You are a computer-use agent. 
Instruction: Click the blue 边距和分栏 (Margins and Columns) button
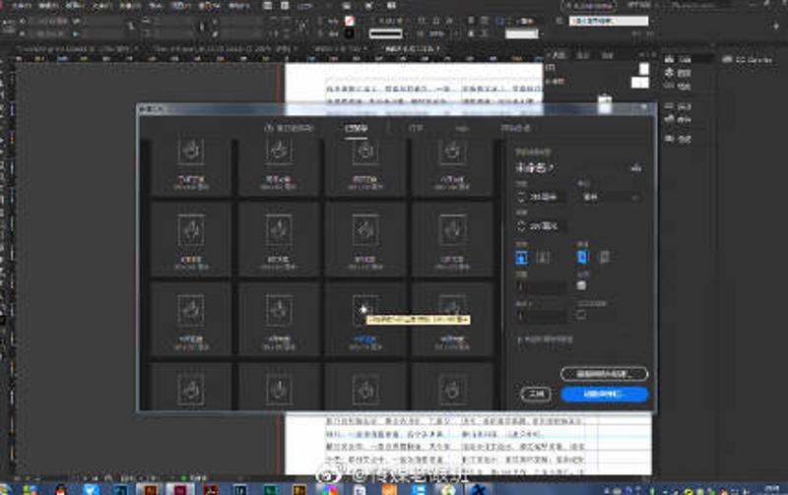click(604, 394)
